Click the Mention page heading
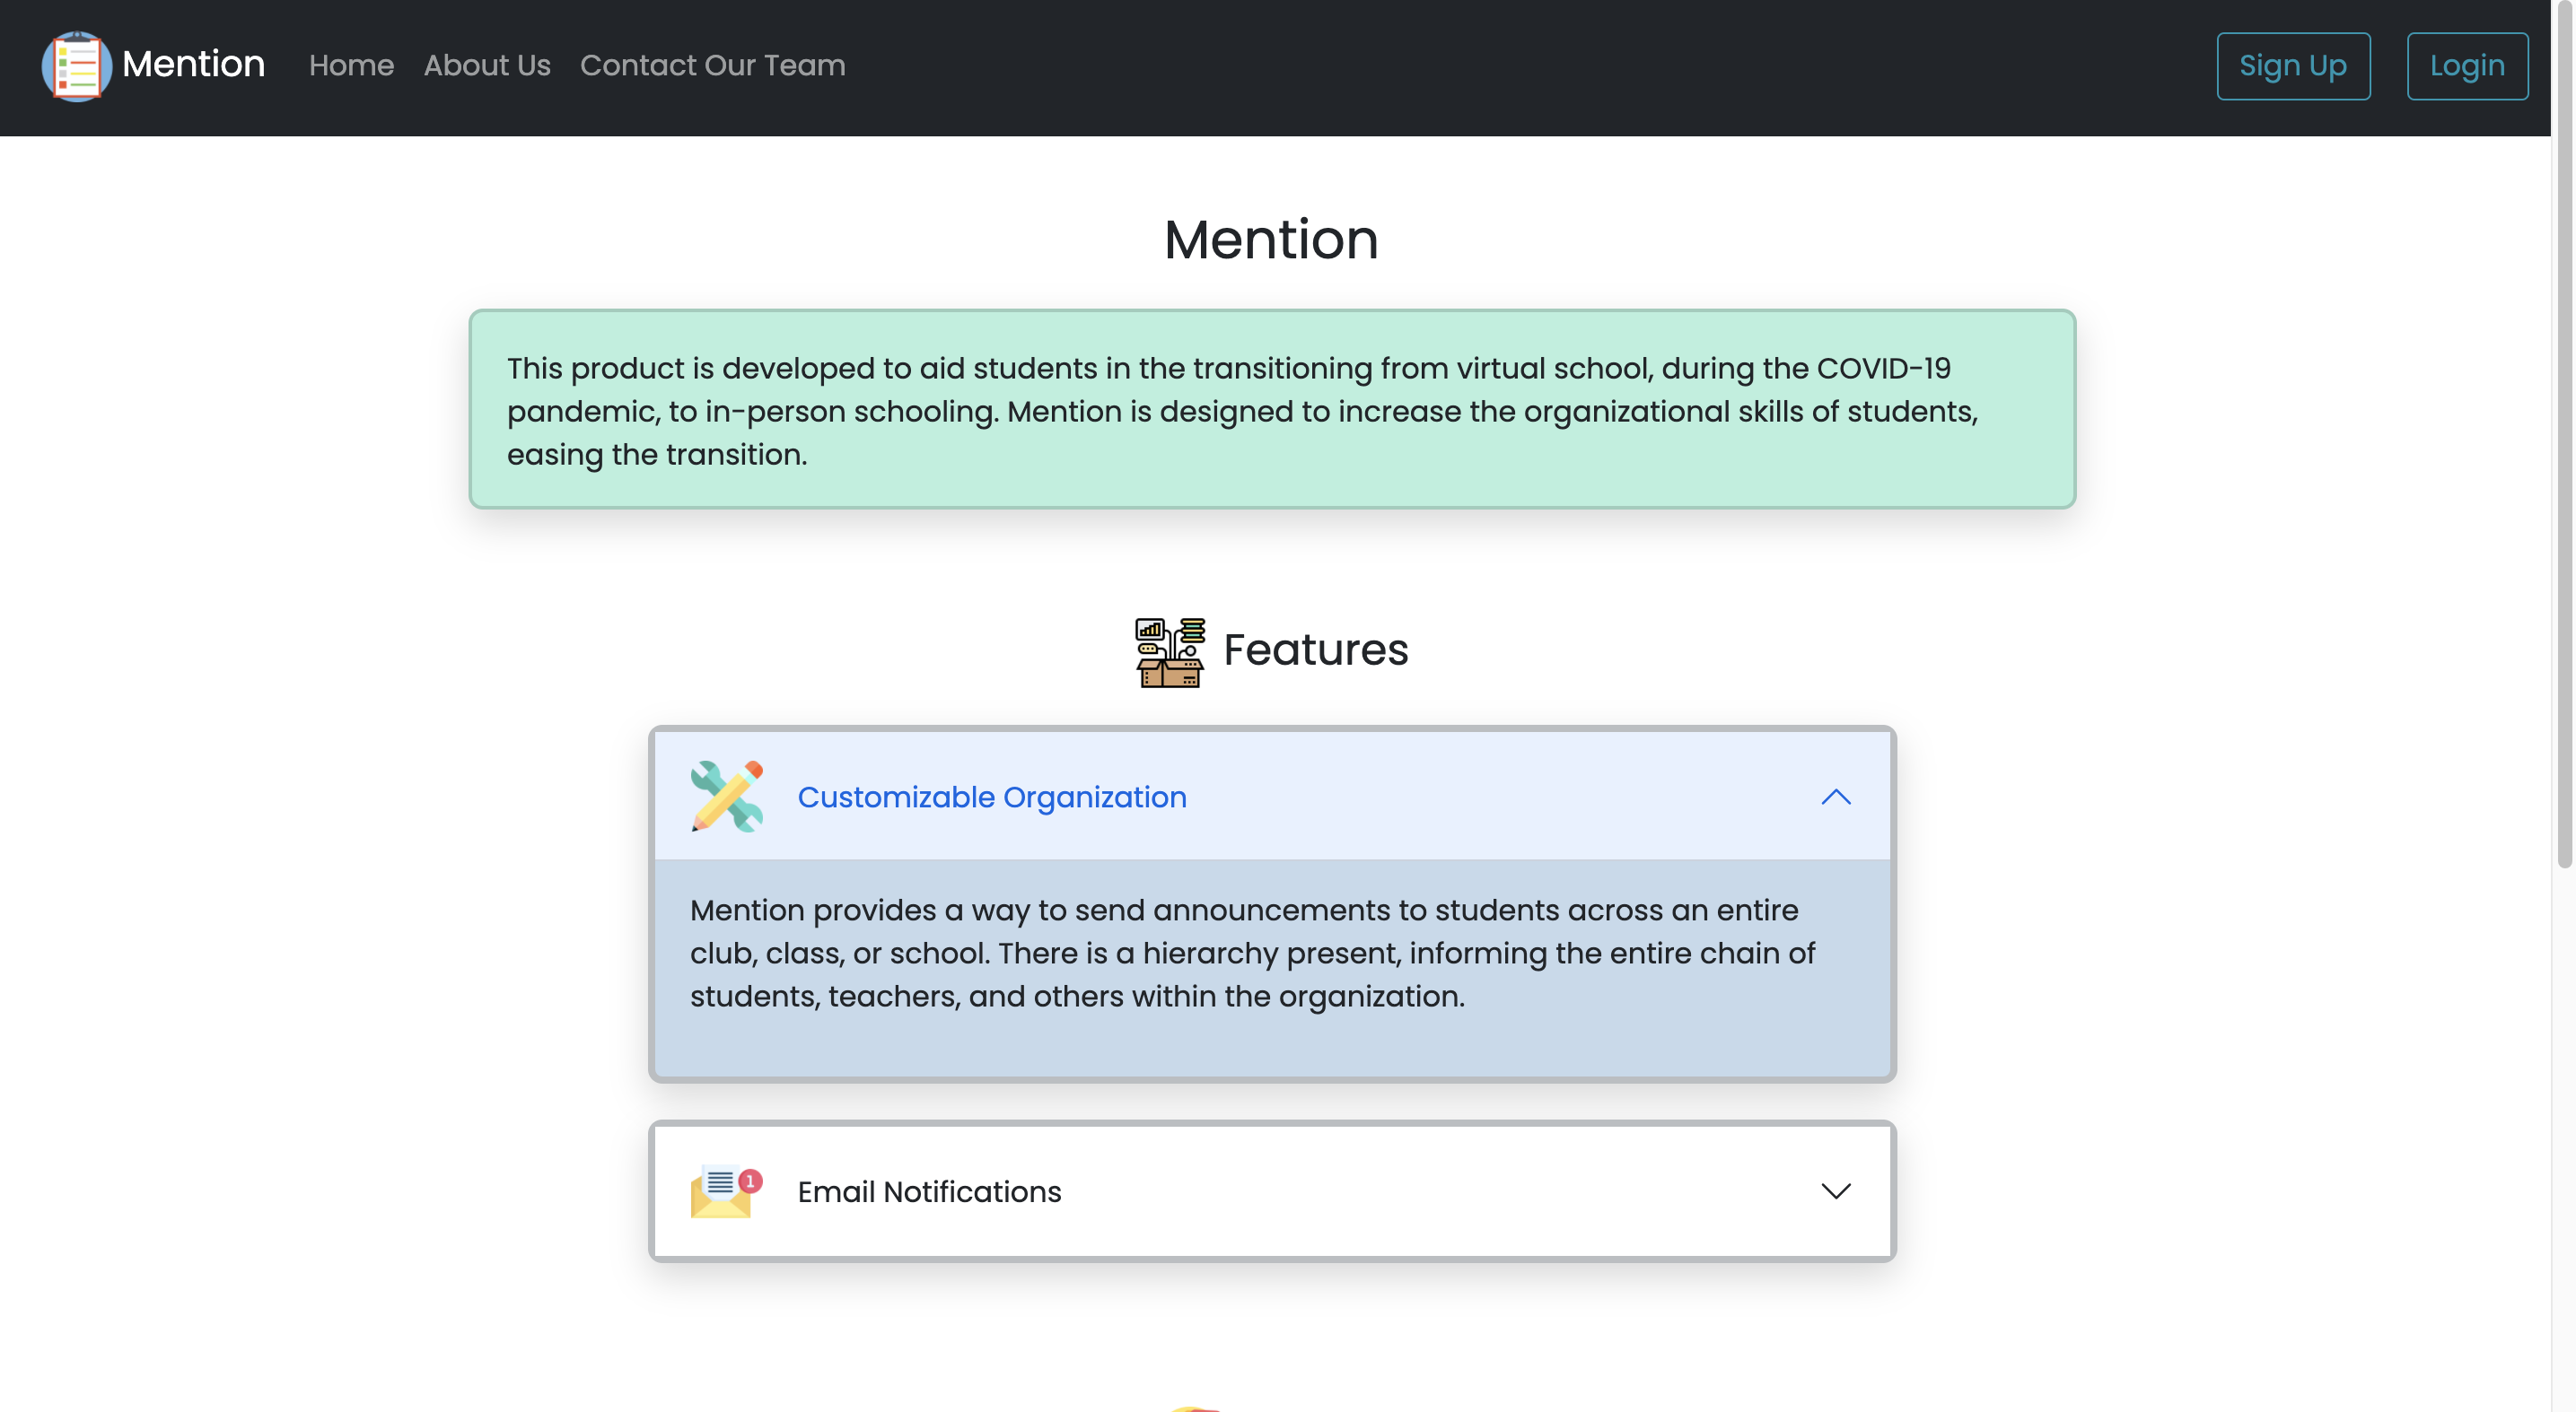2576x1412 pixels. (x=1271, y=240)
